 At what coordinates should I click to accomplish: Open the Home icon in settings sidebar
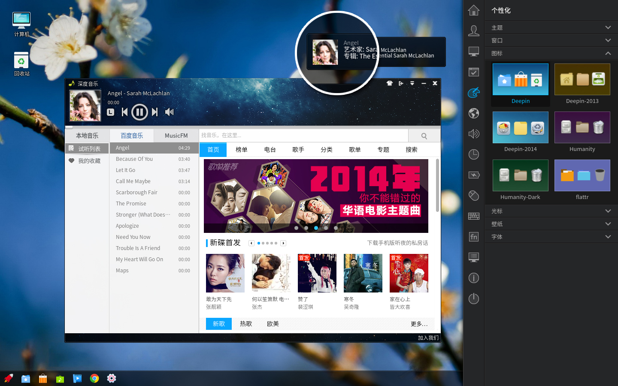474,10
